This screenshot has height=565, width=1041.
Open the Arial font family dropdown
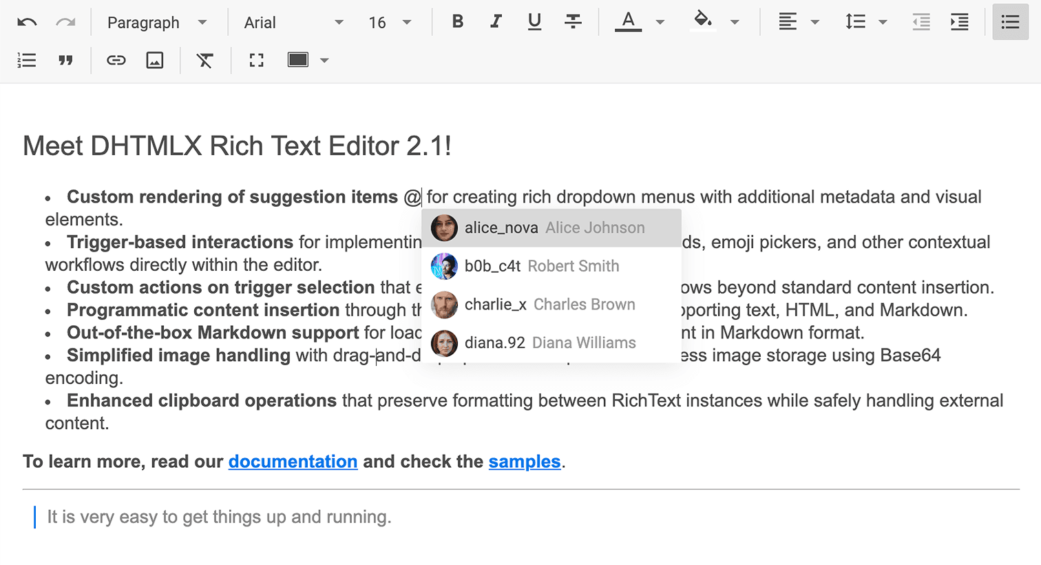[294, 23]
